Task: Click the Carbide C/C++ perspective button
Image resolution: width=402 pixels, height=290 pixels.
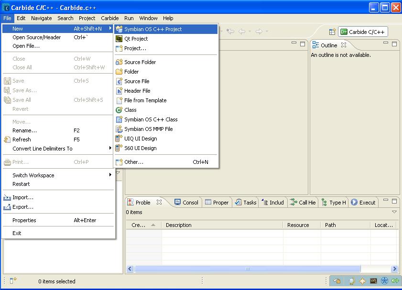Action: click(x=363, y=32)
